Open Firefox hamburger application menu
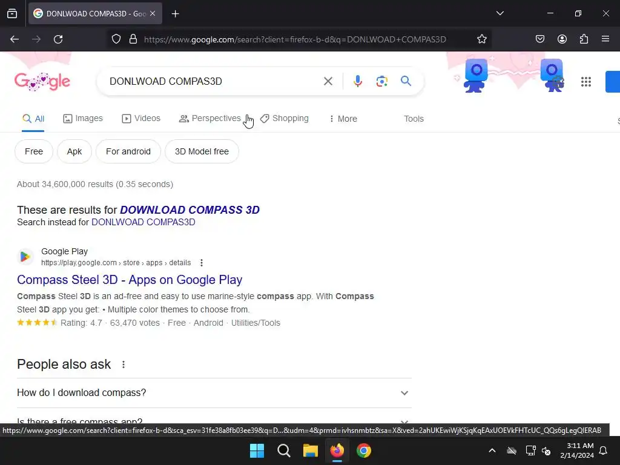Image resolution: width=620 pixels, height=465 pixels. 605,39
